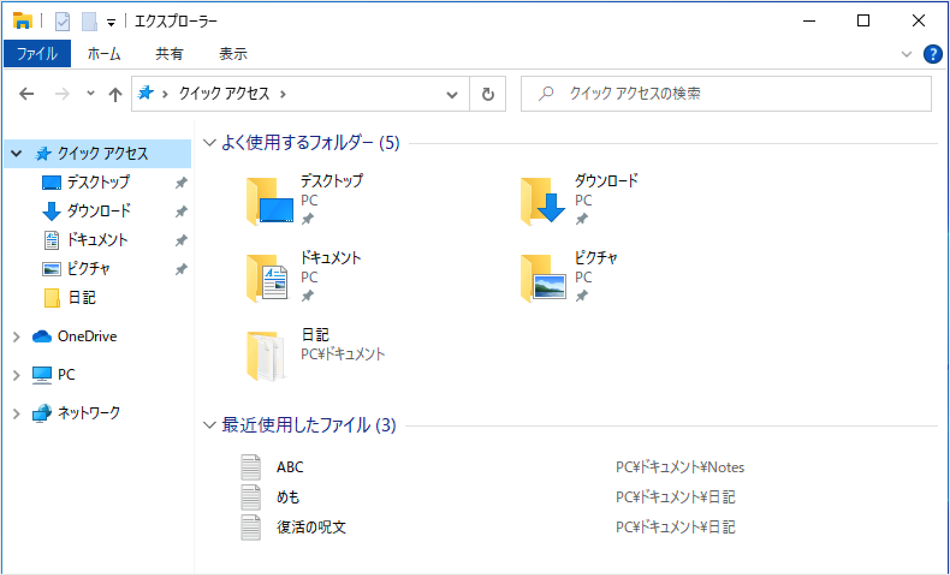950x575 pixels.
Task: Expand the ネットワーク tree node
Action: click(17, 414)
